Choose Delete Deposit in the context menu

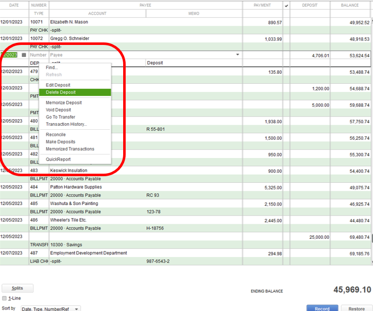point(75,92)
